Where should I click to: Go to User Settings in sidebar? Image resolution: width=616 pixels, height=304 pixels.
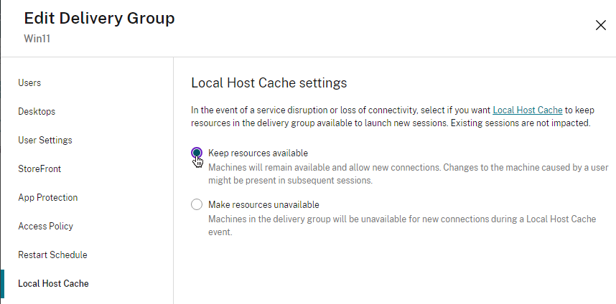tap(45, 140)
